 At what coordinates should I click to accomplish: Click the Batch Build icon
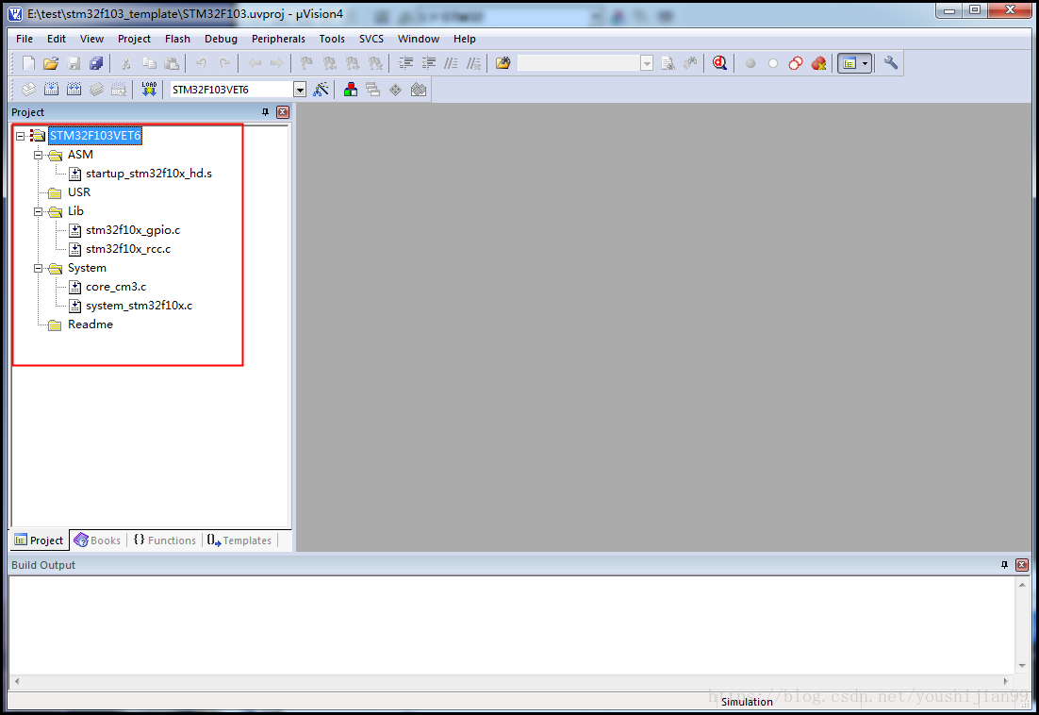[97, 90]
